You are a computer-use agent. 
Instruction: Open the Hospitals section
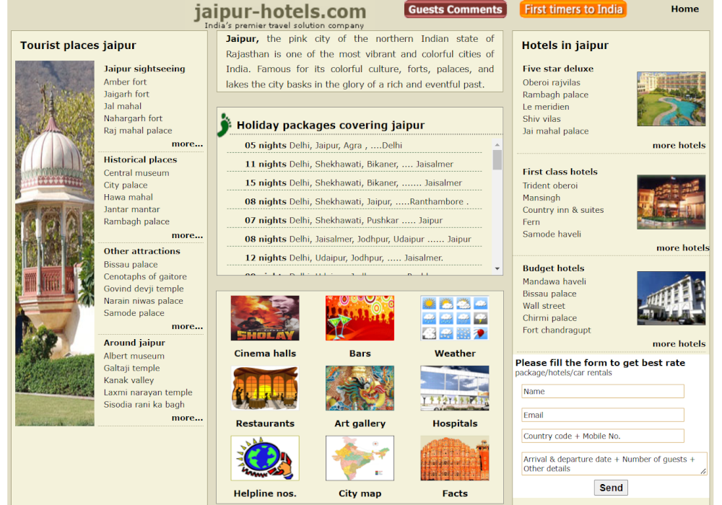[455, 388]
